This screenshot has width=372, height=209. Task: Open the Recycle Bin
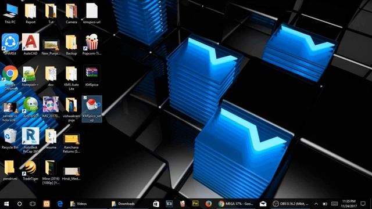[x=10, y=139]
